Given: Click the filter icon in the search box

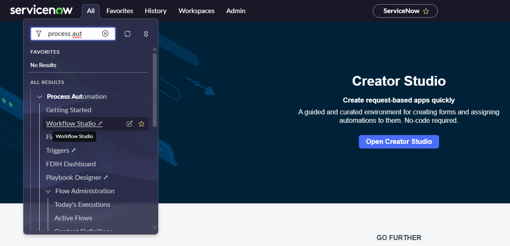Looking at the screenshot, I should [x=38, y=34].
